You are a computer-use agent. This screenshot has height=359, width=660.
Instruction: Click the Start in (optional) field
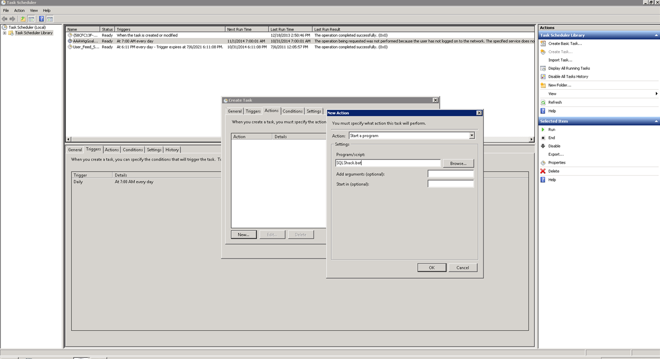tap(451, 183)
